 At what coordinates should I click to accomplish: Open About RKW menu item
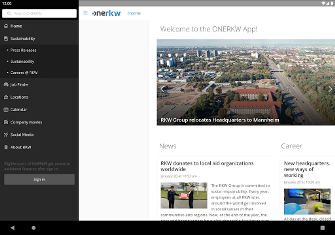point(39,147)
